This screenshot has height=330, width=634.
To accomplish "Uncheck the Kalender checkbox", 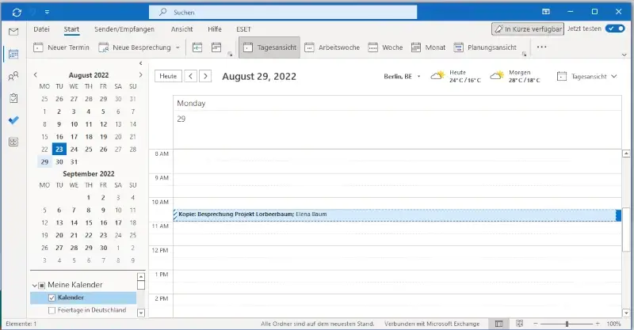I will [x=52, y=298].
